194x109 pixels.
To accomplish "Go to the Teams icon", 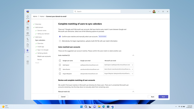I will (x=28, y=28).
